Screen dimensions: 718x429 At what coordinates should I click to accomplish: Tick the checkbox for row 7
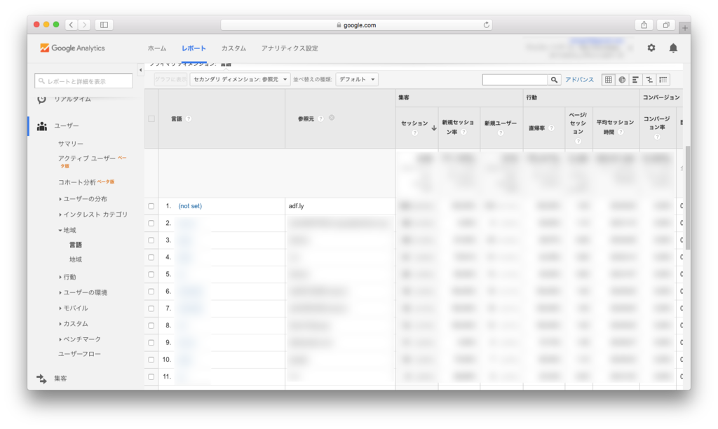coord(151,308)
